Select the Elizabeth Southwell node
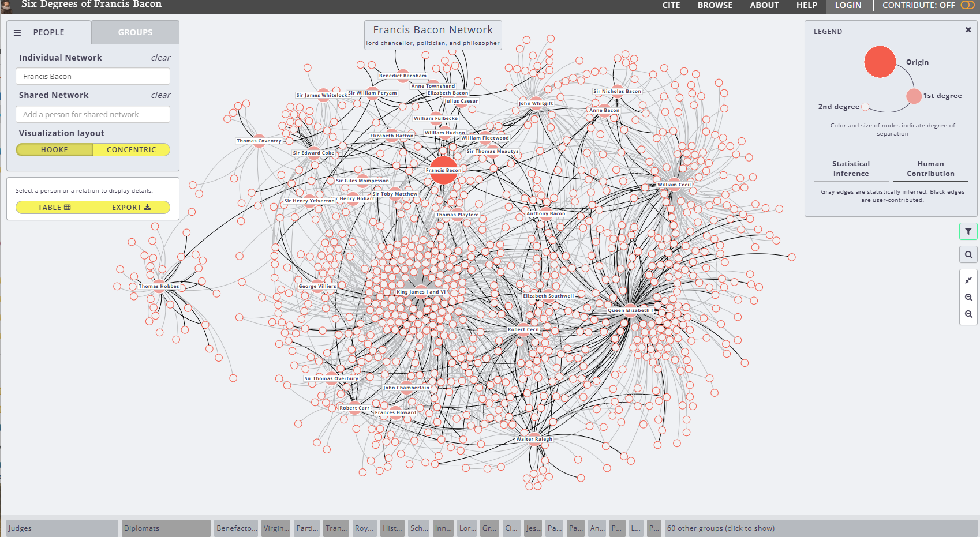 pyautogui.click(x=548, y=296)
